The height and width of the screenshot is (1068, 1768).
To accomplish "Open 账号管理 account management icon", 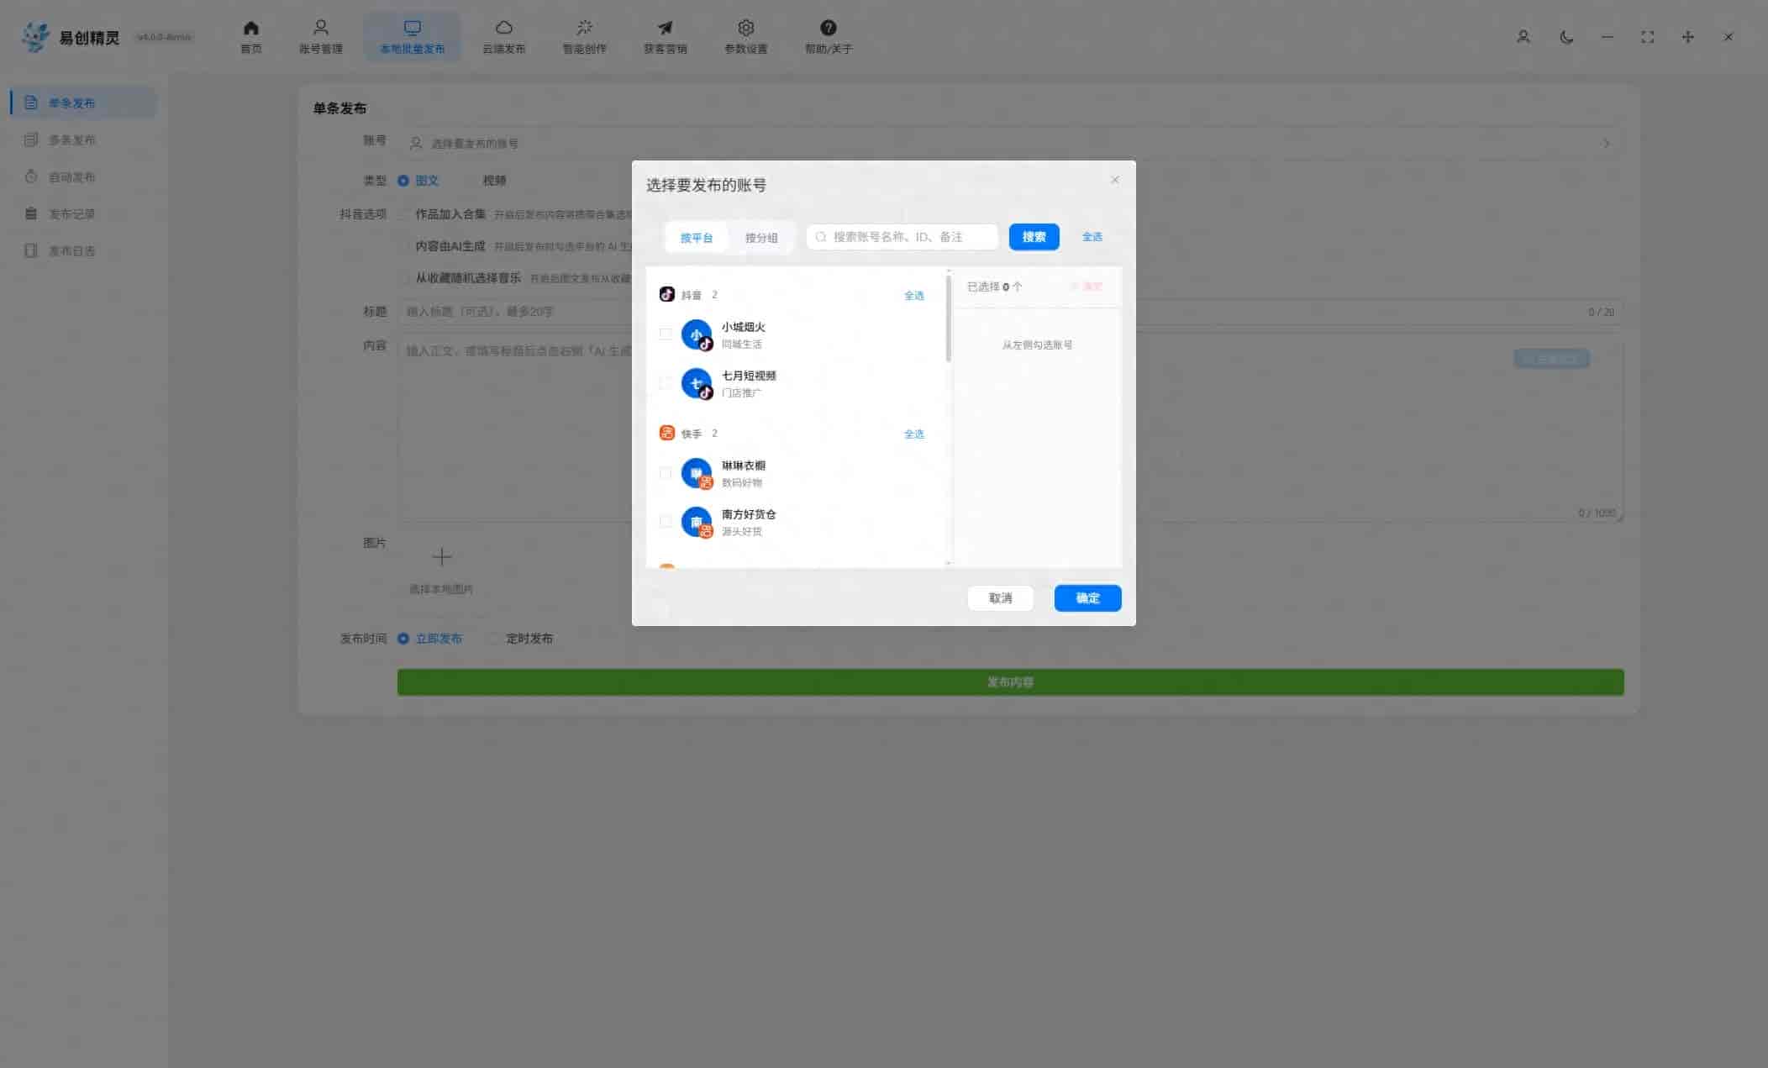I will (x=320, y=28).
